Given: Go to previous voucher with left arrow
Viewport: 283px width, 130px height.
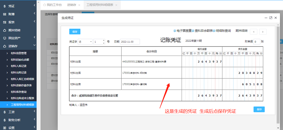Looking at the screenshot, I should click(254, 32).
